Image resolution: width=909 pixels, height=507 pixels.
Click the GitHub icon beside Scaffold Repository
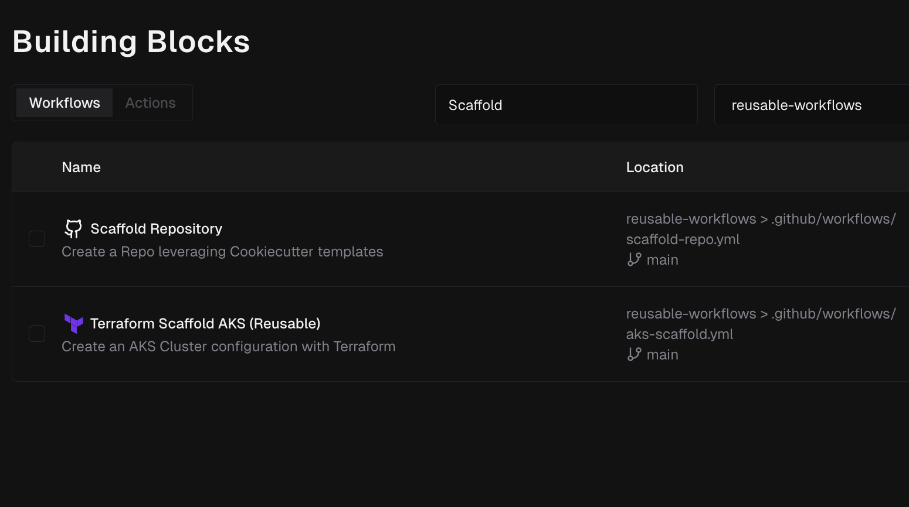coord(73,228)
